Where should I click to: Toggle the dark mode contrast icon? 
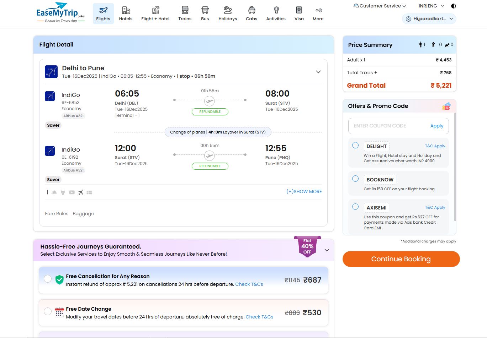(453, 6)
